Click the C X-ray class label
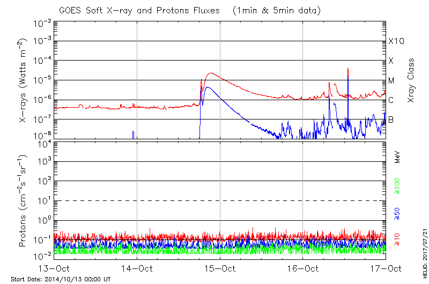This screenshot has height=284, width=429. (x=391, y=100)
